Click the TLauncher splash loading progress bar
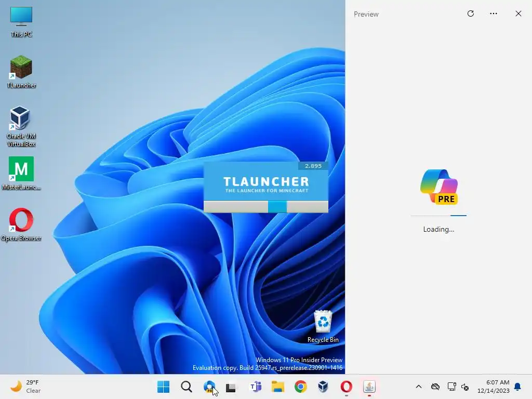The height and width of the screenshot is (399, 532). [265, 207]
